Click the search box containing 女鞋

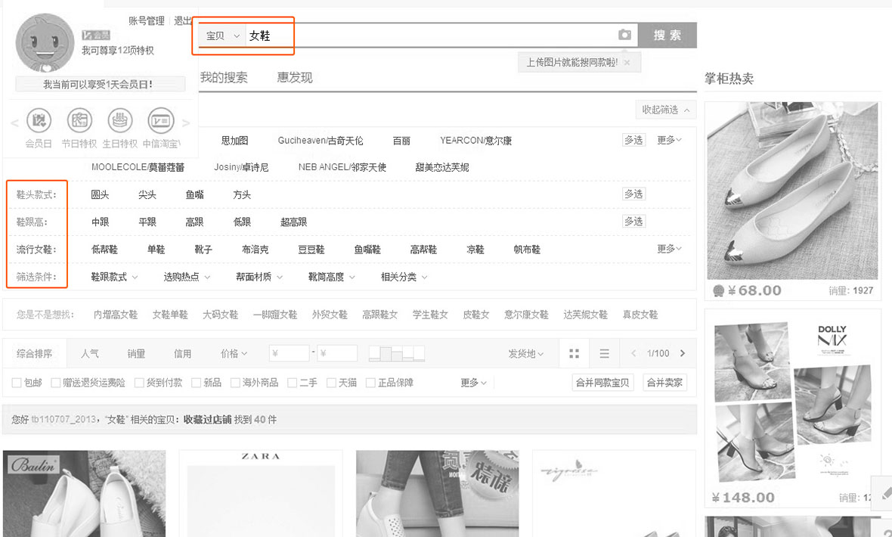pyautogui.click(x=432, y=36)
